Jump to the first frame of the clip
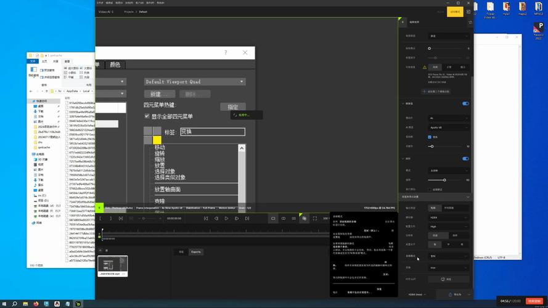The width and height of the screenshot is (548, 308). pyautogui.click(x=206, y=218)
